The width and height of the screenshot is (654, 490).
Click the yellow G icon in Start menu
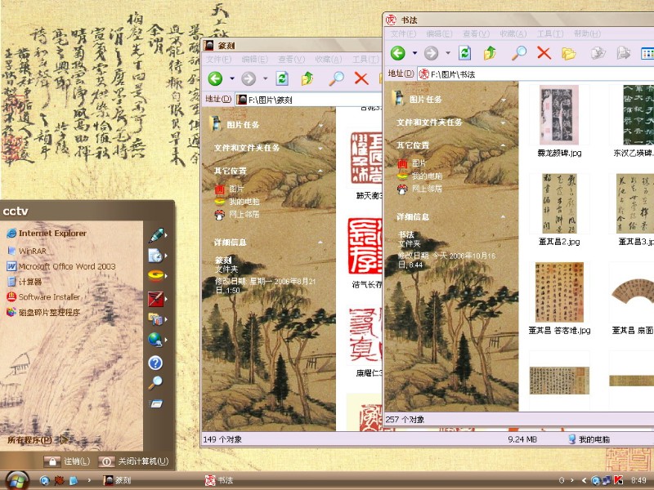[155, 276]
